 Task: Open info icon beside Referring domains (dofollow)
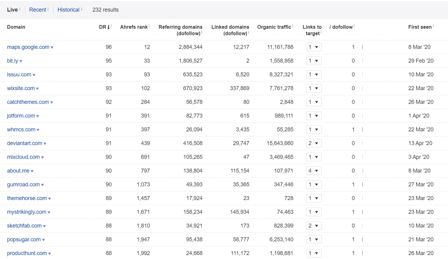202,32
